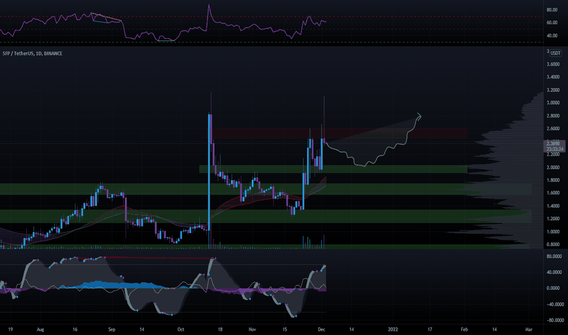
Task: Click the 2.8000 price axis label
Action: 553,116
